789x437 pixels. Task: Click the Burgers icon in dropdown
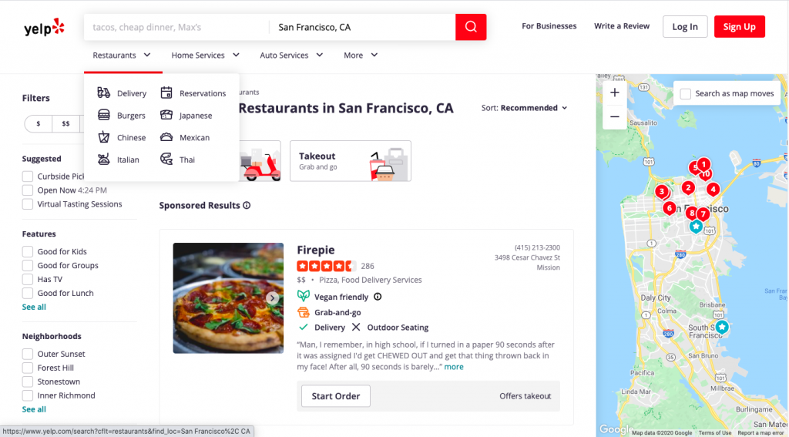click(104, 116)
